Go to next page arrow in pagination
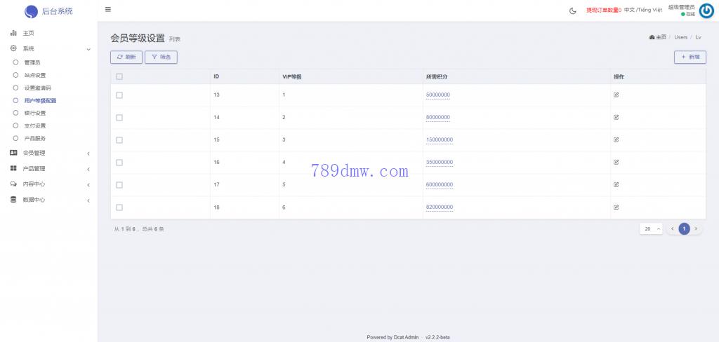Viewport: 719px width, 342px height. tap(696, 228)
